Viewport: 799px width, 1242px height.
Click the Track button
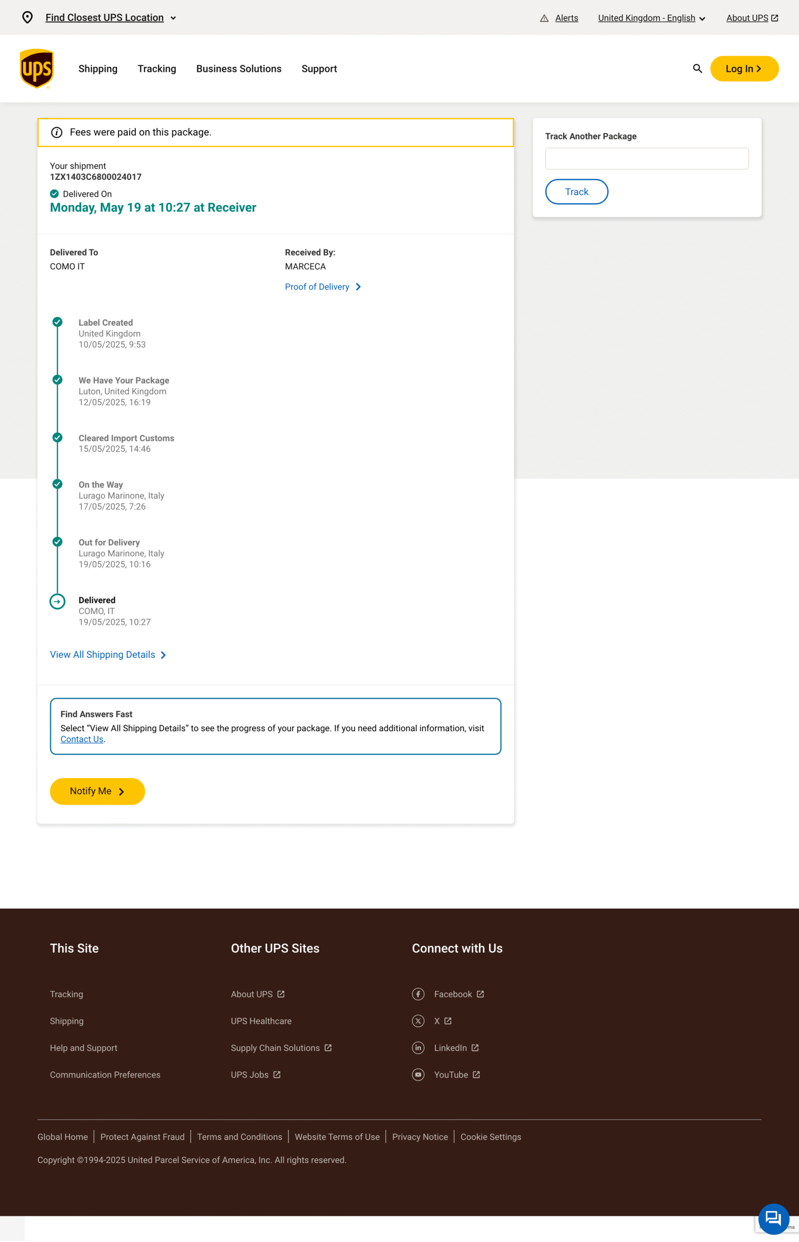click(576, 192)
